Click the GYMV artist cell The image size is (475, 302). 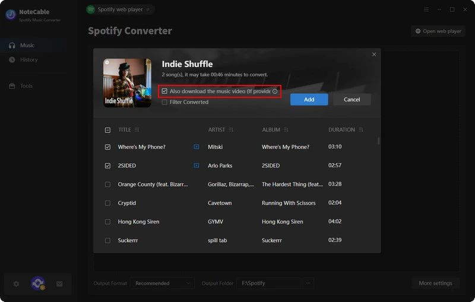click(216, 222)
